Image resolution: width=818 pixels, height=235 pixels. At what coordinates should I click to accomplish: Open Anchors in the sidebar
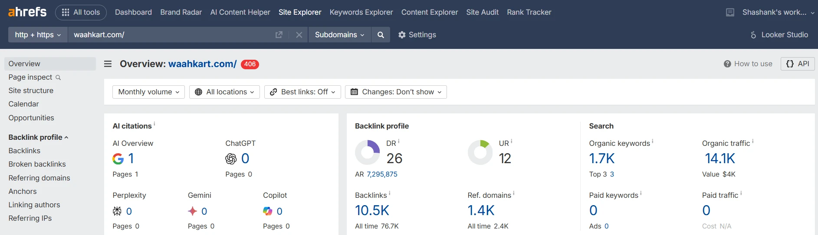tap(23, 191)
